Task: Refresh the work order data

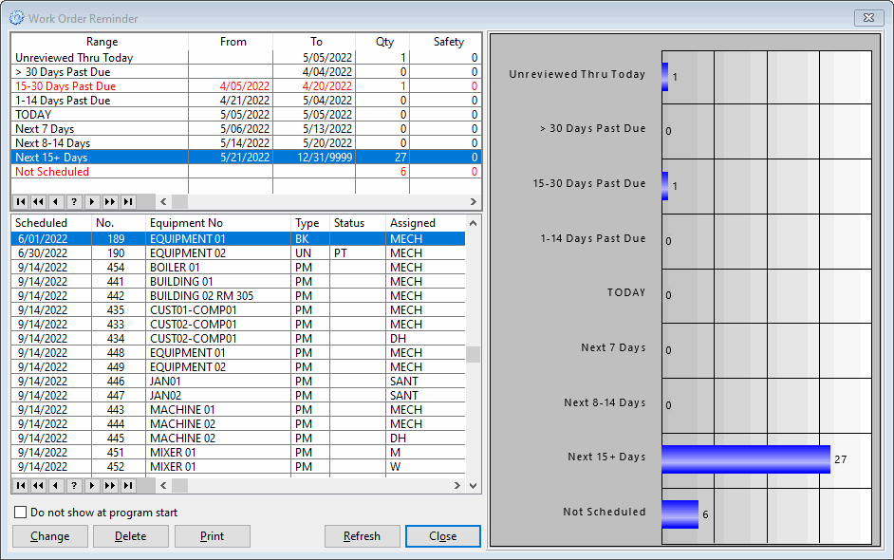Action: pyautogui.click(x=363, y=535)
